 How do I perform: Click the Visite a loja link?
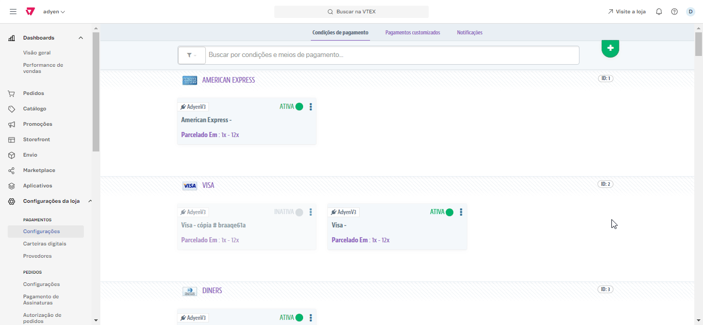coord(626,11)
